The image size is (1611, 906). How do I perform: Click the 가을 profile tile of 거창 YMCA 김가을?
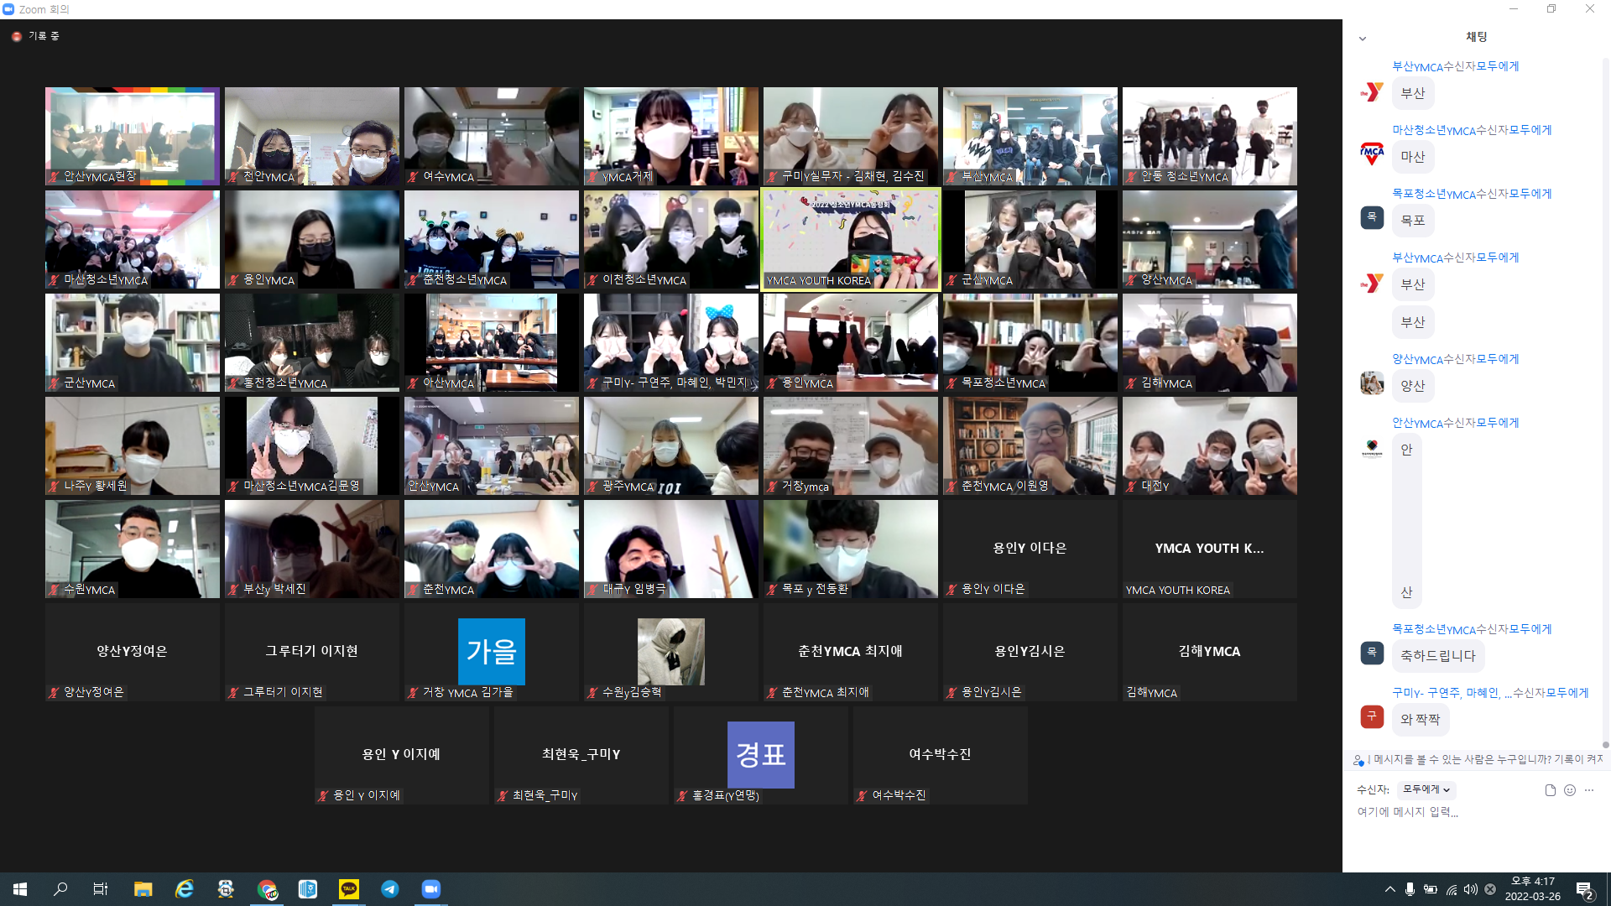click(x=492, y=652)
